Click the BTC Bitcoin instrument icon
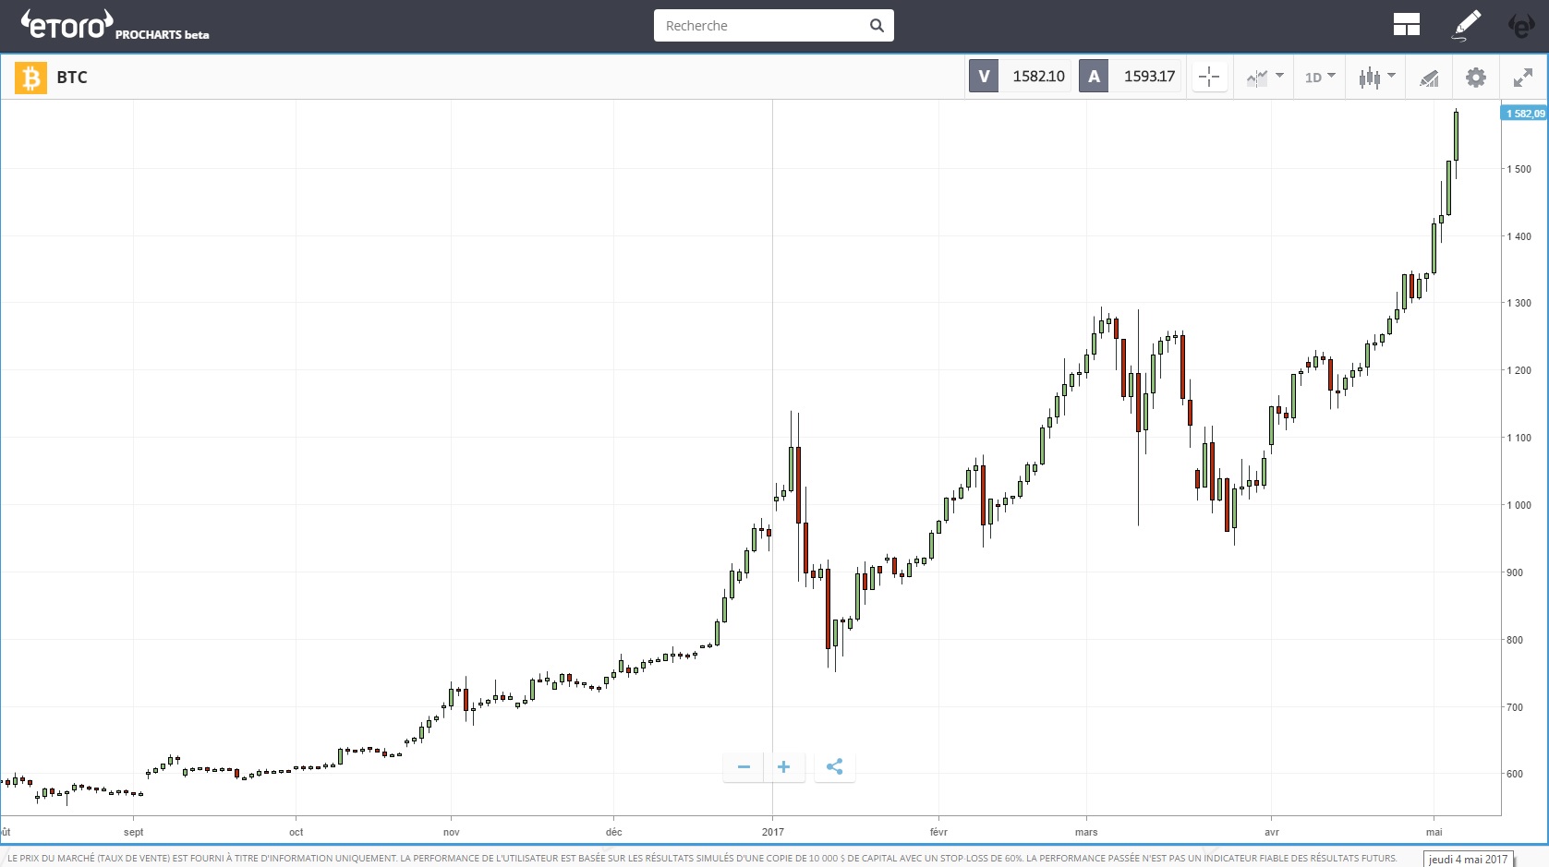Screen dimensions: 1549x867 coord(30,78)
